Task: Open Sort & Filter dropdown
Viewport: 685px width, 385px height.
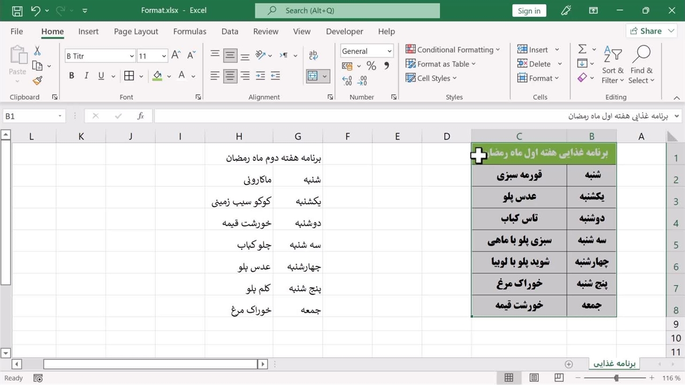Action: click(613, 65)
